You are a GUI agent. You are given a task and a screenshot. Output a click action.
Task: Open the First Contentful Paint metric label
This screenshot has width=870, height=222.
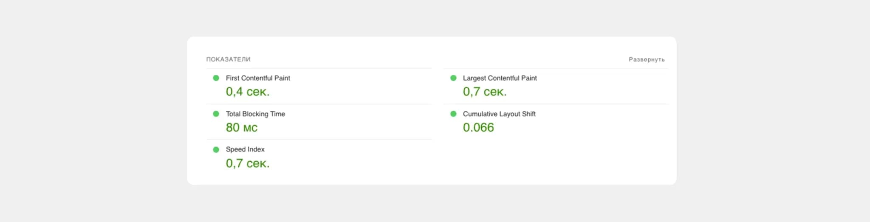(257, 78)
